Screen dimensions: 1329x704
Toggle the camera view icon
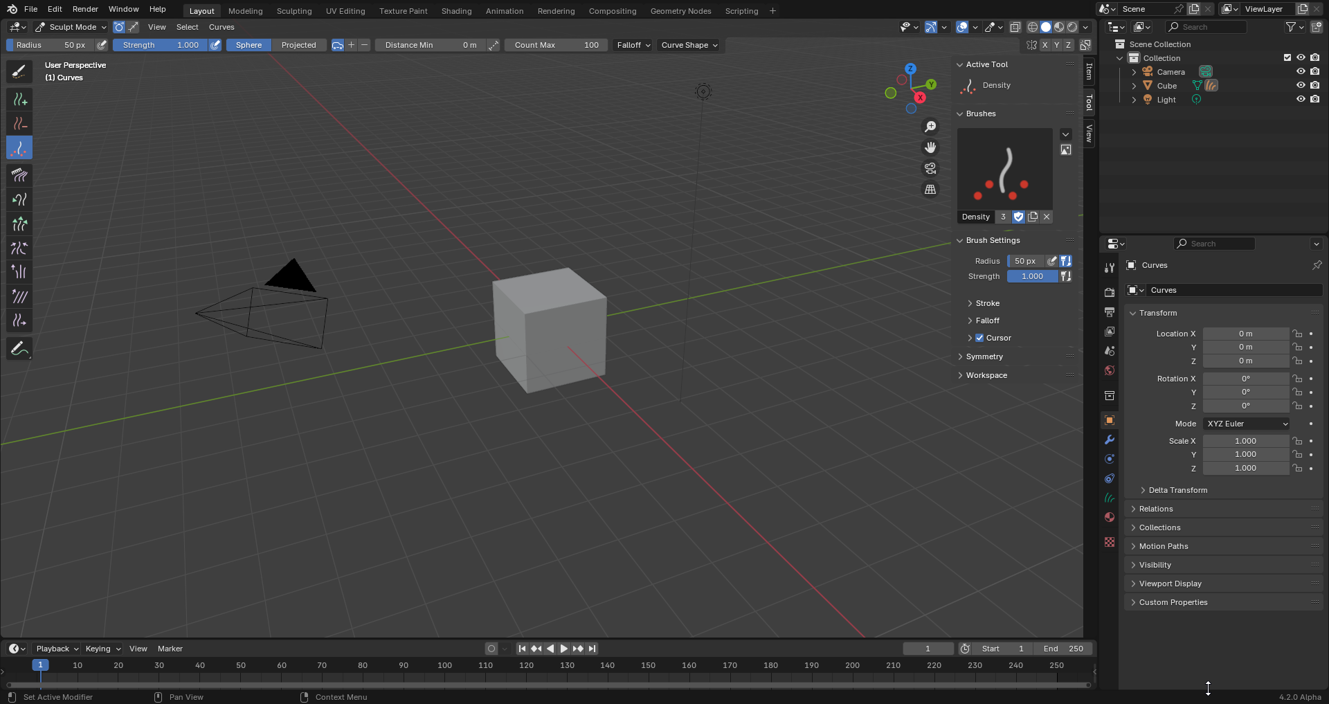[930, 168]
